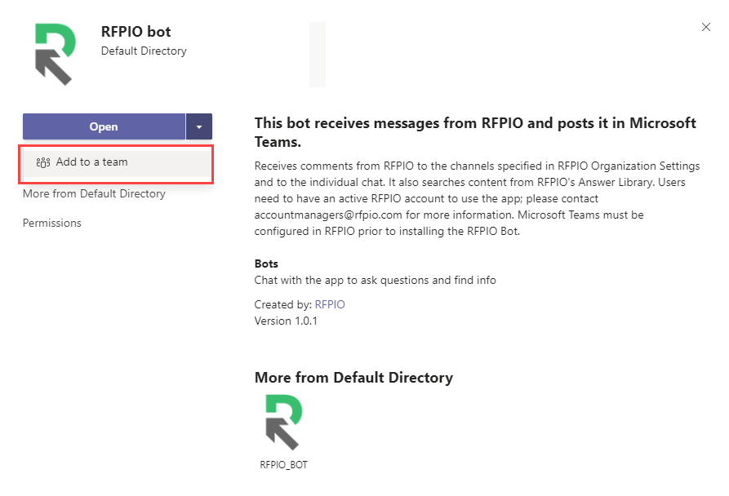Click the Bots section heading

click(266, 263)
